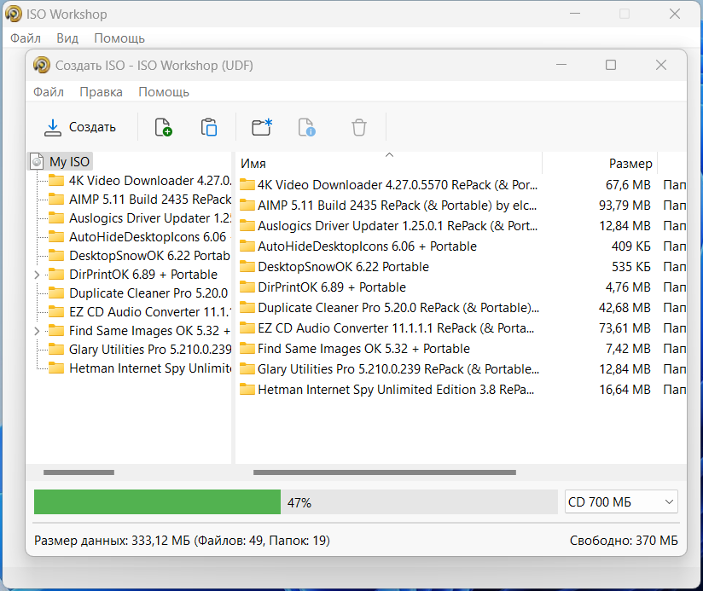Click Свободно: 370 МБ status text
The image size is (703, 591).
[x=624, y=541]
